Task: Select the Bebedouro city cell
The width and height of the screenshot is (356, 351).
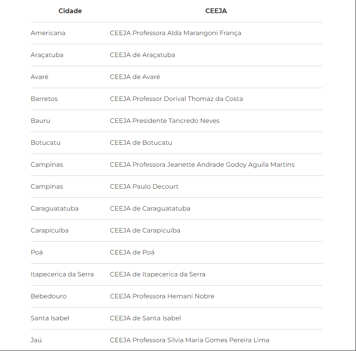Action: [x=49, y=296]
